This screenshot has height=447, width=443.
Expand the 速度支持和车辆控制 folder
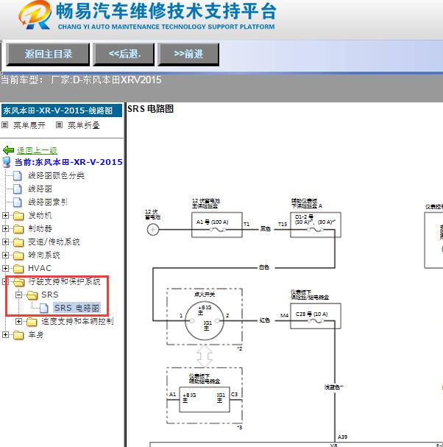click(x=19, y=321)
